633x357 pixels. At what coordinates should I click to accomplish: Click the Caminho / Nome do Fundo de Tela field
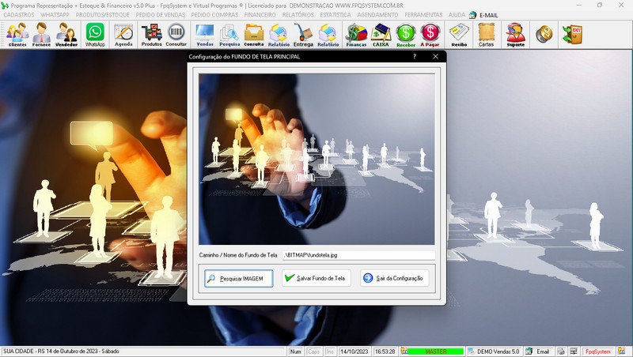pos(358,255)
